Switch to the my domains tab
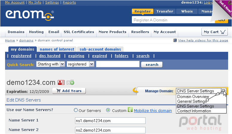This screenshot has height=134, width=232. tap(22, 49)
